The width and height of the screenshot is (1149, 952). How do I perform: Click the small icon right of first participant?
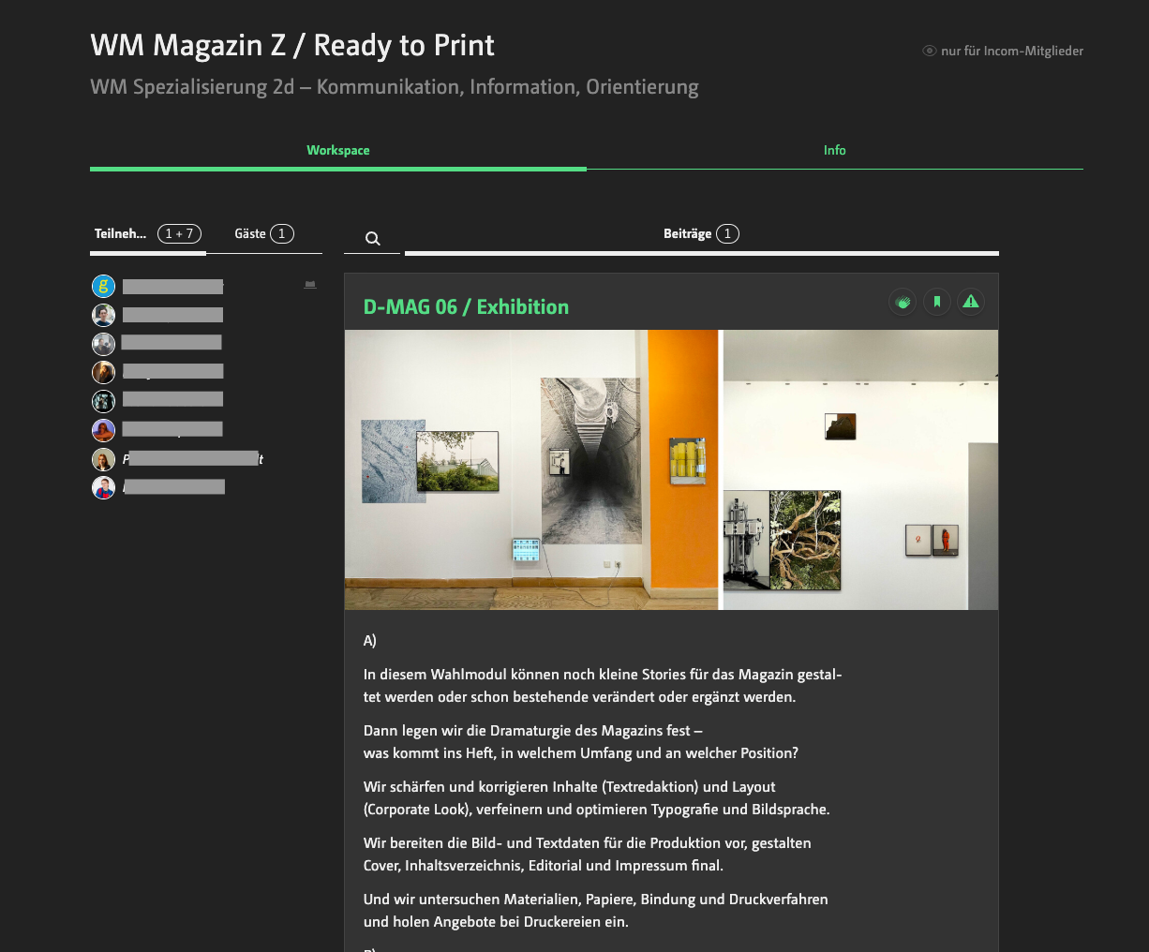310,285
